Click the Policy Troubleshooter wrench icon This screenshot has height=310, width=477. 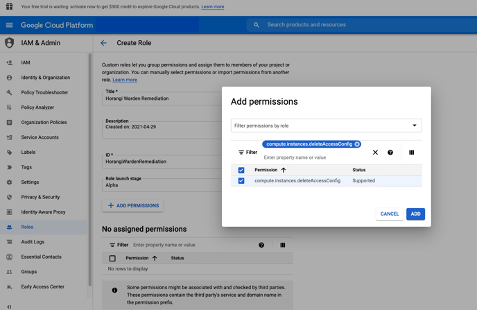click(10, 92)
